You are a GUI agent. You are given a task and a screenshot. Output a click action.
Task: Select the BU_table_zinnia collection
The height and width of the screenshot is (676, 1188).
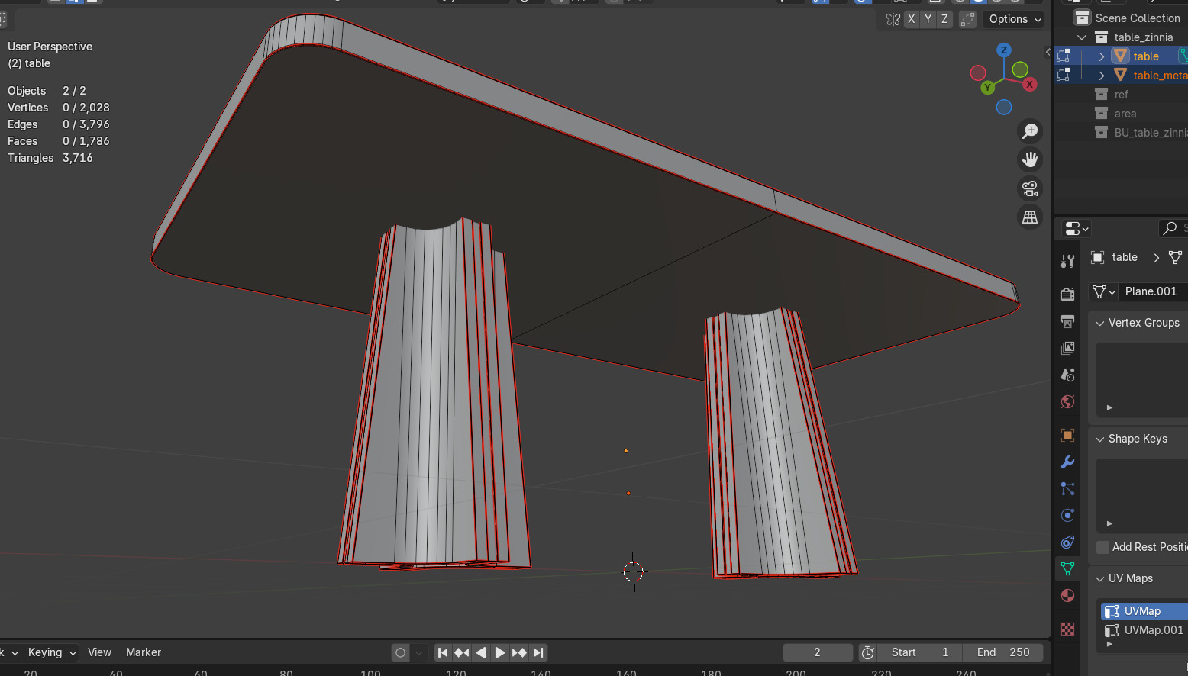coord(1150,133)
